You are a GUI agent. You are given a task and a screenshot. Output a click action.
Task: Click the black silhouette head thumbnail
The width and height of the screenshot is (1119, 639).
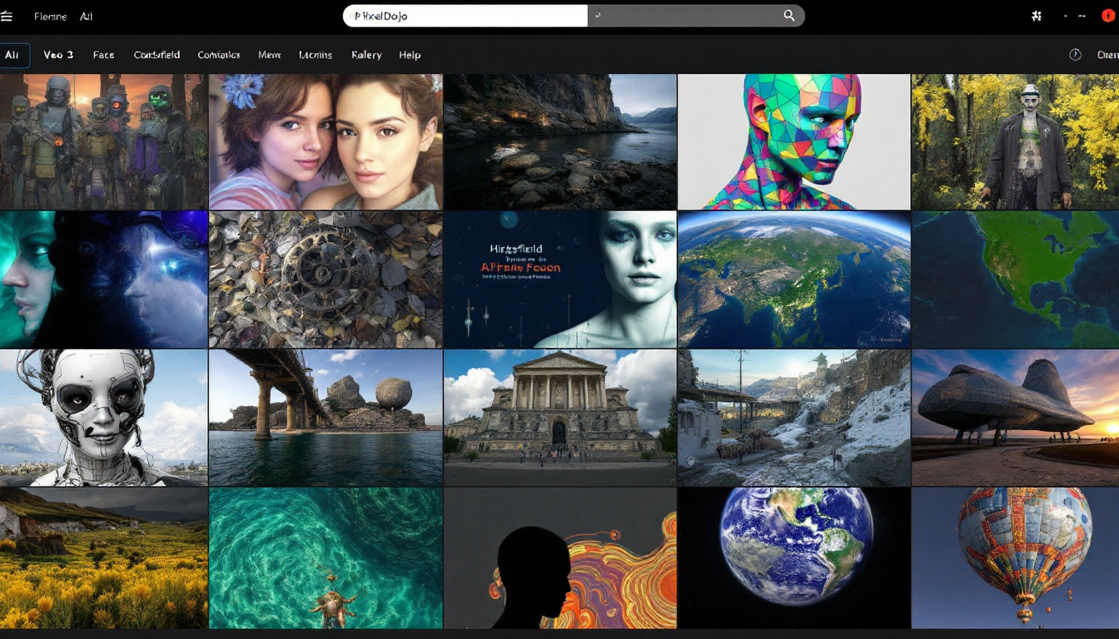point(559,557)
